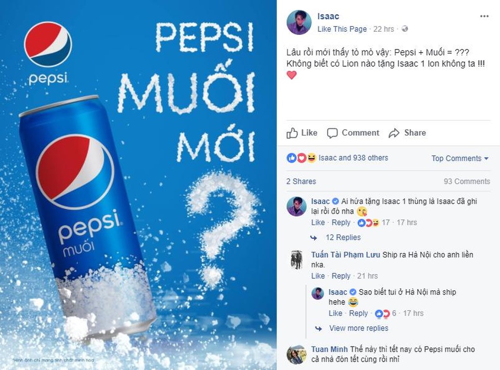Open the Top Comments sorting dropdown
500x370 pixels.
click(460, 158)
